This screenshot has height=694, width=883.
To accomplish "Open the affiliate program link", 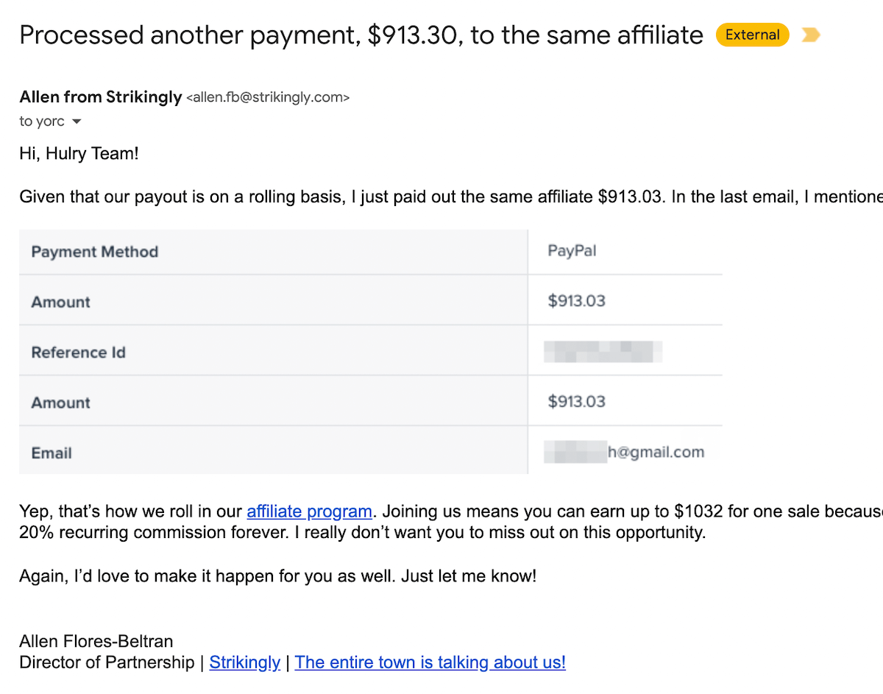I will pyautogui.click(x=309, y=511).
